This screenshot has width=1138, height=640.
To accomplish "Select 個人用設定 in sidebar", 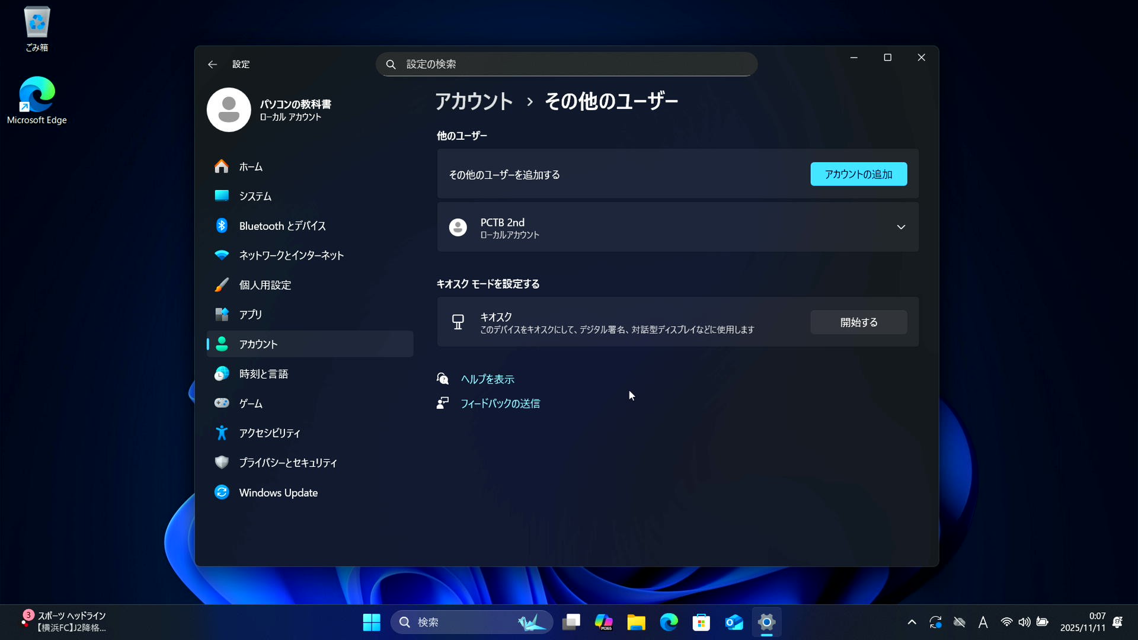I will coord(265,285).
